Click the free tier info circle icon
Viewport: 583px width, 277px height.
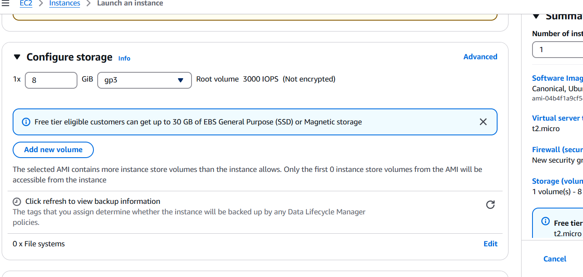pyautogui.click(x=26, y=122)
